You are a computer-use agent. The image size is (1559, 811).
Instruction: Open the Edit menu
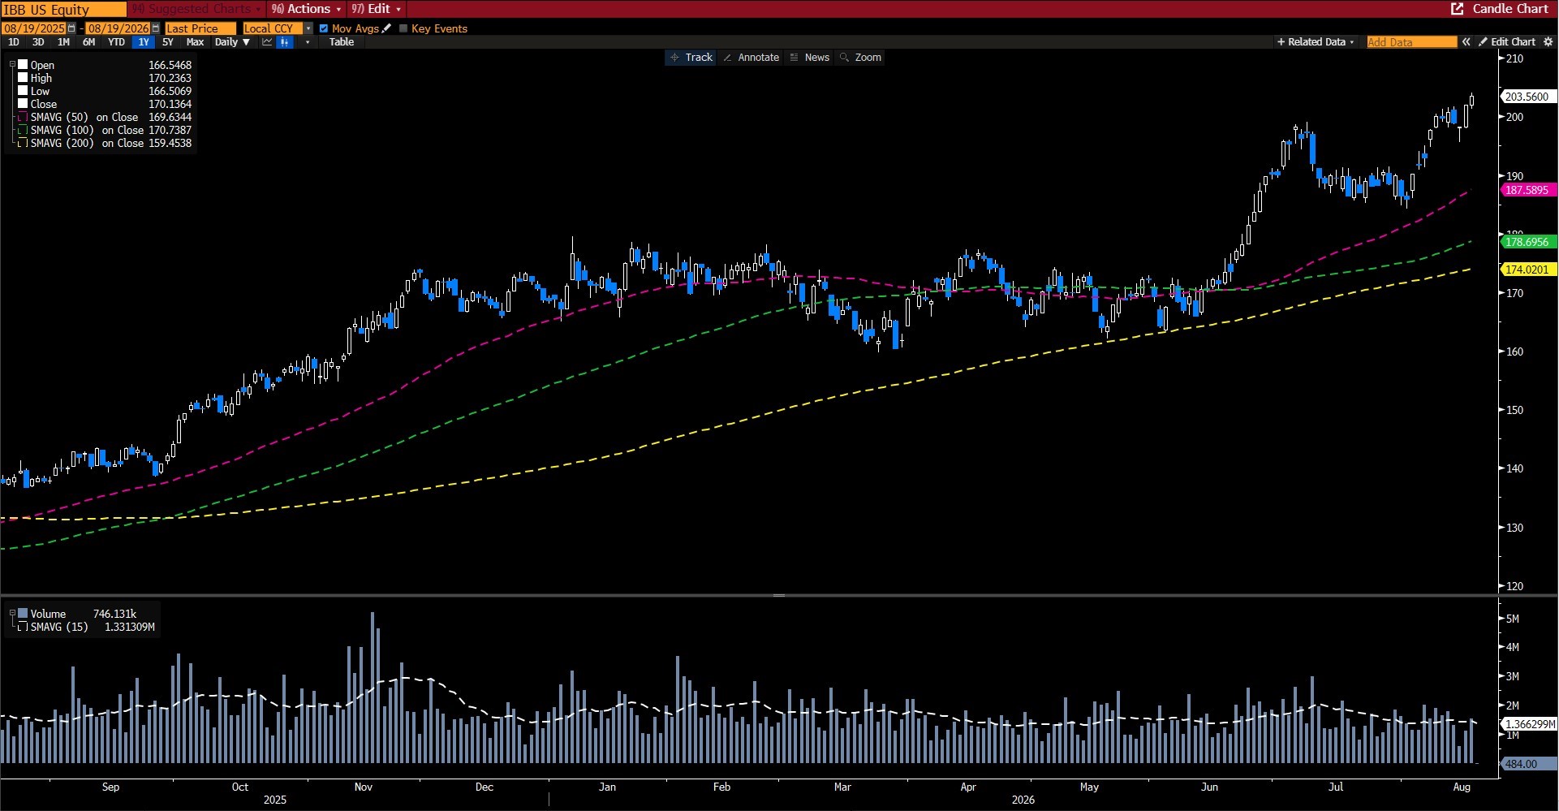376,9
